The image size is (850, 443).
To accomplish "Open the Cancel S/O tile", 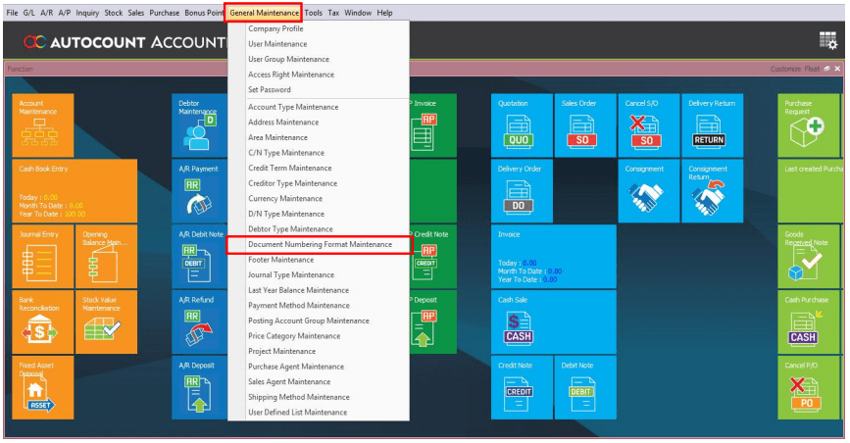I will (x=648, y=125).
